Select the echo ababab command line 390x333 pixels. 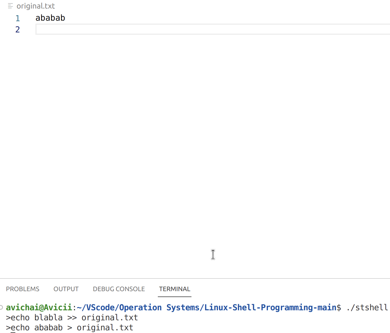[69, 327]
